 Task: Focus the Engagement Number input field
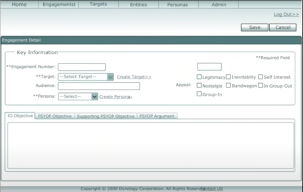82,67
